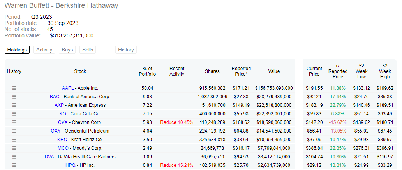
Task: Open history icon for Chevron Corp. row
Action: (14, 122)
